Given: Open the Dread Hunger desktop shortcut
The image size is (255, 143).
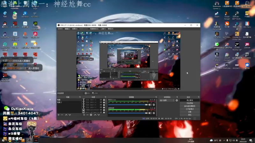Looking at the screenshot, I should [227, 16].
